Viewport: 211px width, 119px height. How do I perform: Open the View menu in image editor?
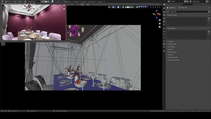pos(15,1)
